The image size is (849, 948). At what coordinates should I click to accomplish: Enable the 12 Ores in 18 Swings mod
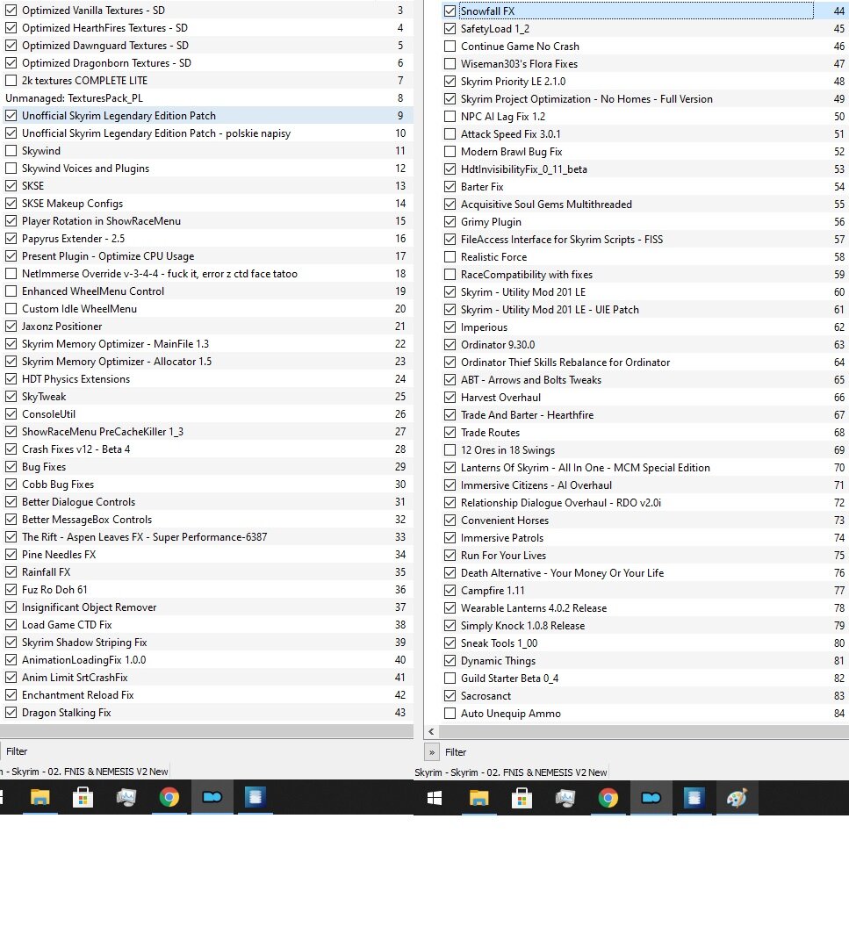(x=450, y=449)
